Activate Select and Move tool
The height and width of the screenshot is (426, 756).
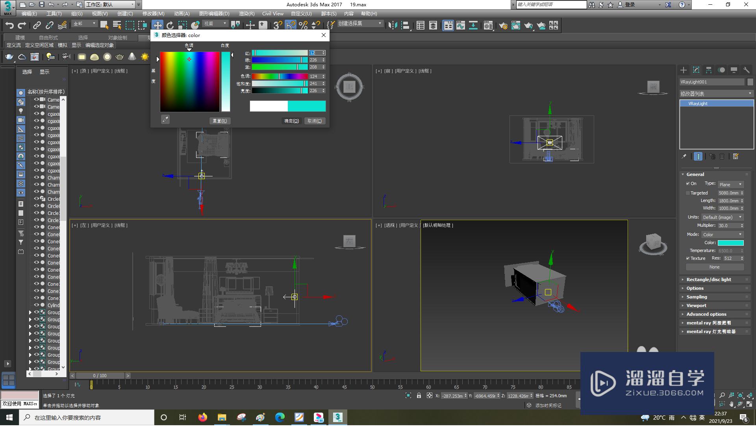tap(157, 26)
